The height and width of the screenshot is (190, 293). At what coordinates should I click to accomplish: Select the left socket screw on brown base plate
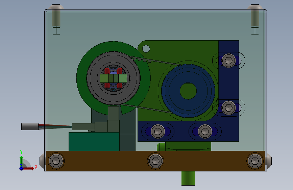click(56, 161)
